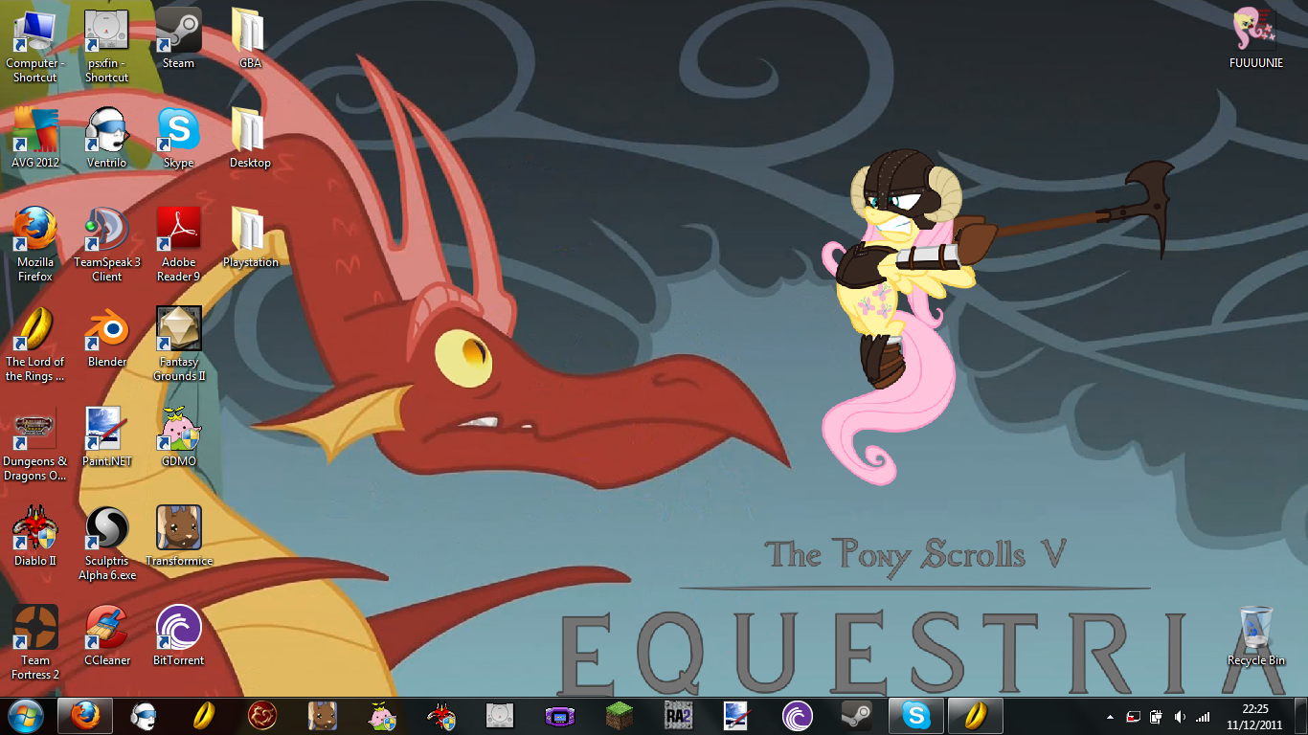Open the Playstation folder

pos(250,237)
